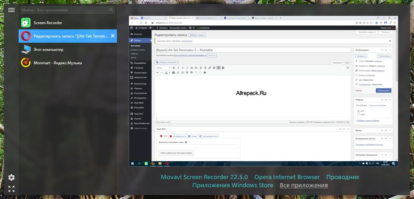Open the text color dropdown arrow in preview
Image resolution: width=414 pixels, height=199 pixels.
170,73
